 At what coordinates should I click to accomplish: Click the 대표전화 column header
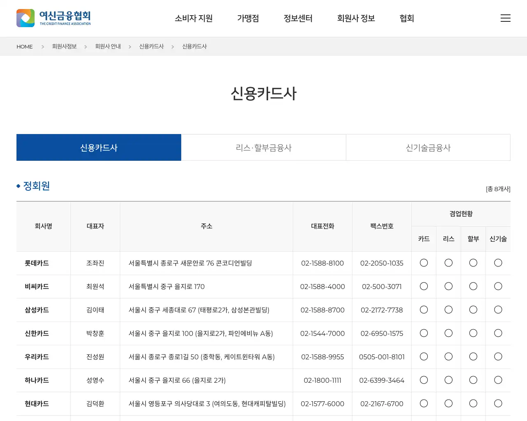pyautogui.click(x=322, y=226)
